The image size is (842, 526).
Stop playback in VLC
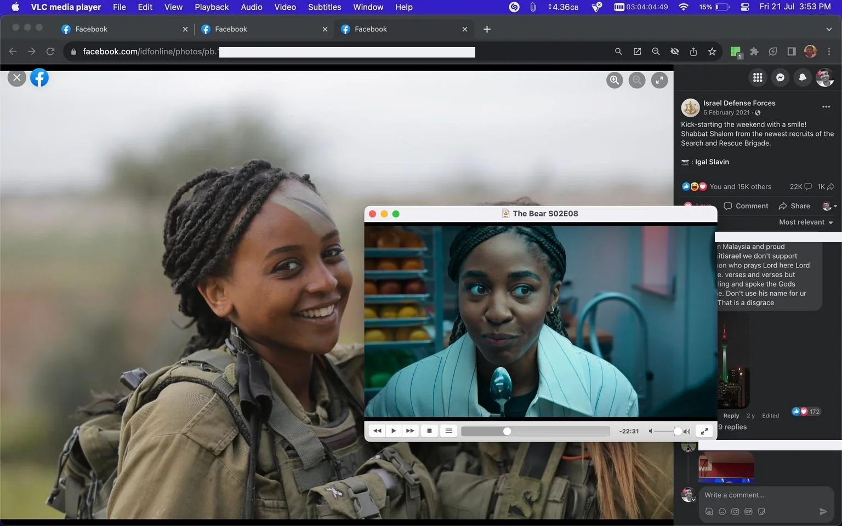429,431
